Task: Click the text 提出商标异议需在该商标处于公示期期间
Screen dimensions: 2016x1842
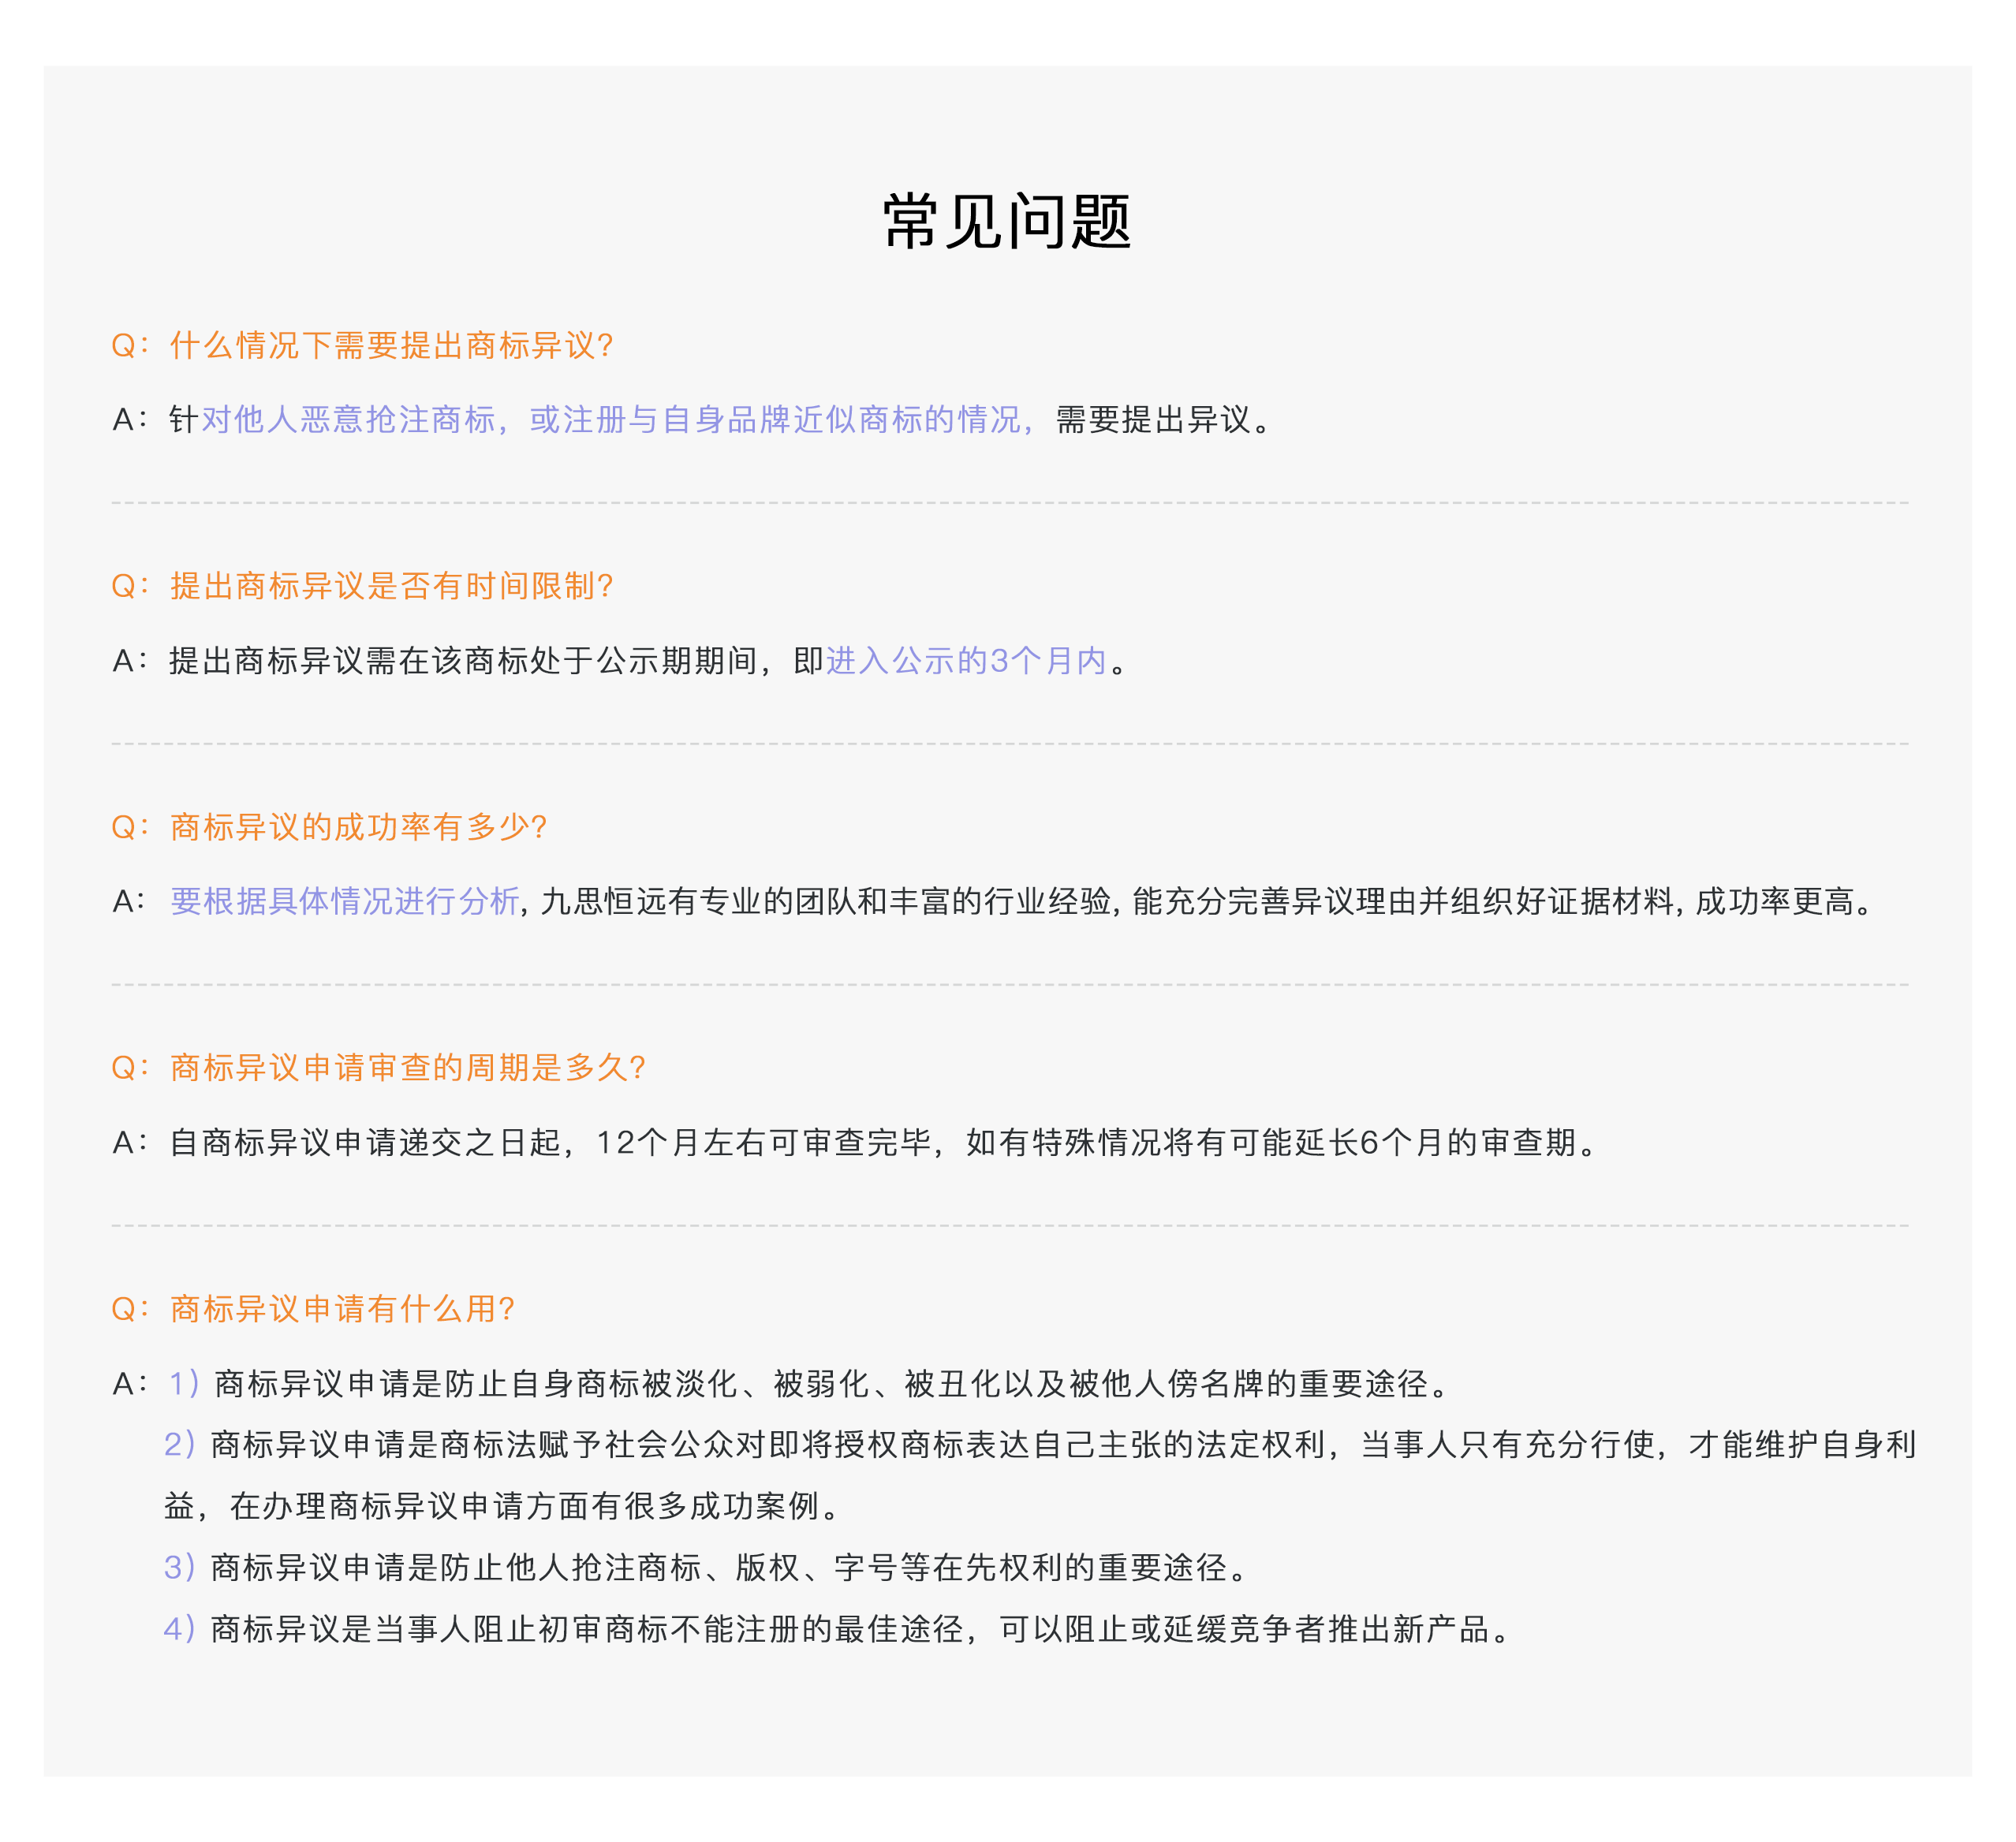Action: [x=463, y=660]
